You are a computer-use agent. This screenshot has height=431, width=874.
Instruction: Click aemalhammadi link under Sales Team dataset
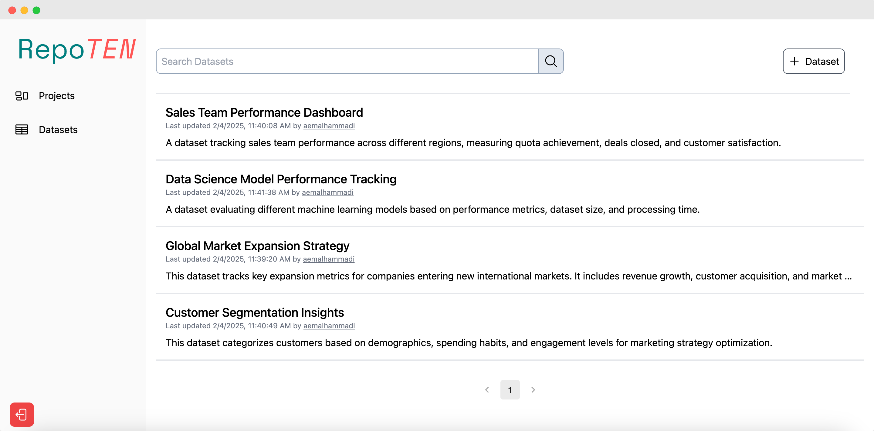[329, 126]
